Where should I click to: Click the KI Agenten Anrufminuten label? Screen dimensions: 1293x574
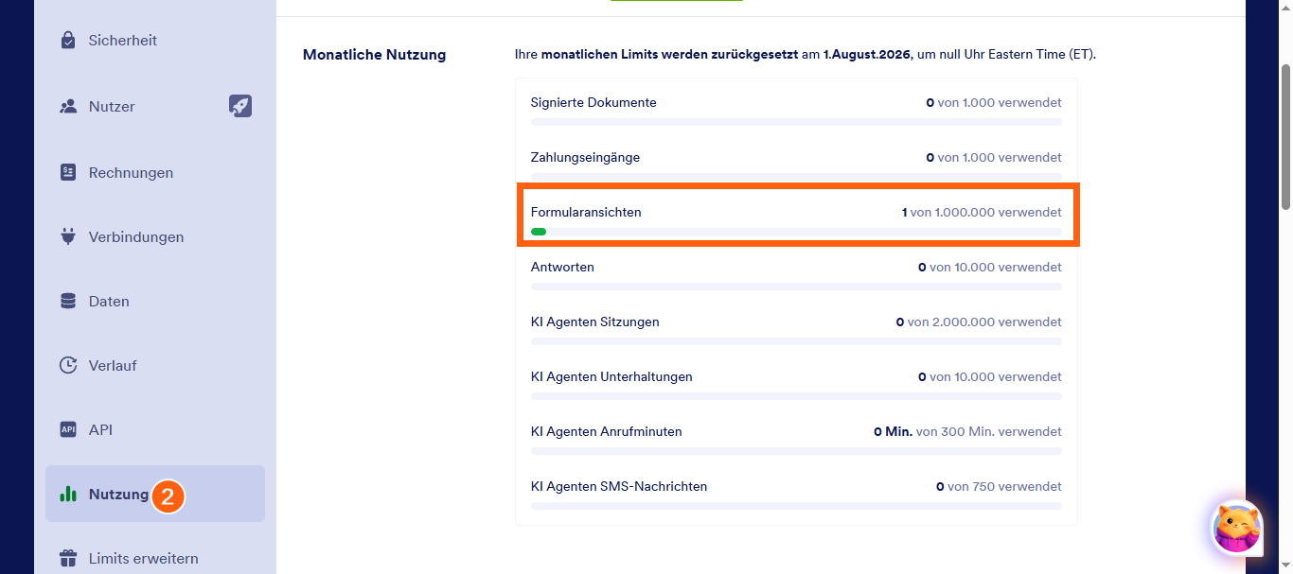[607, 431]
